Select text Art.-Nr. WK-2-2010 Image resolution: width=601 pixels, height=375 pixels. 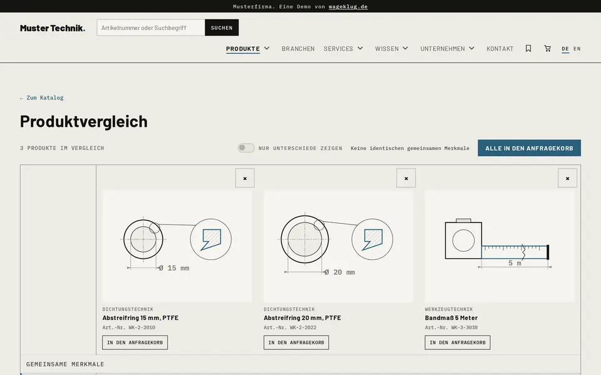[129, 327]
